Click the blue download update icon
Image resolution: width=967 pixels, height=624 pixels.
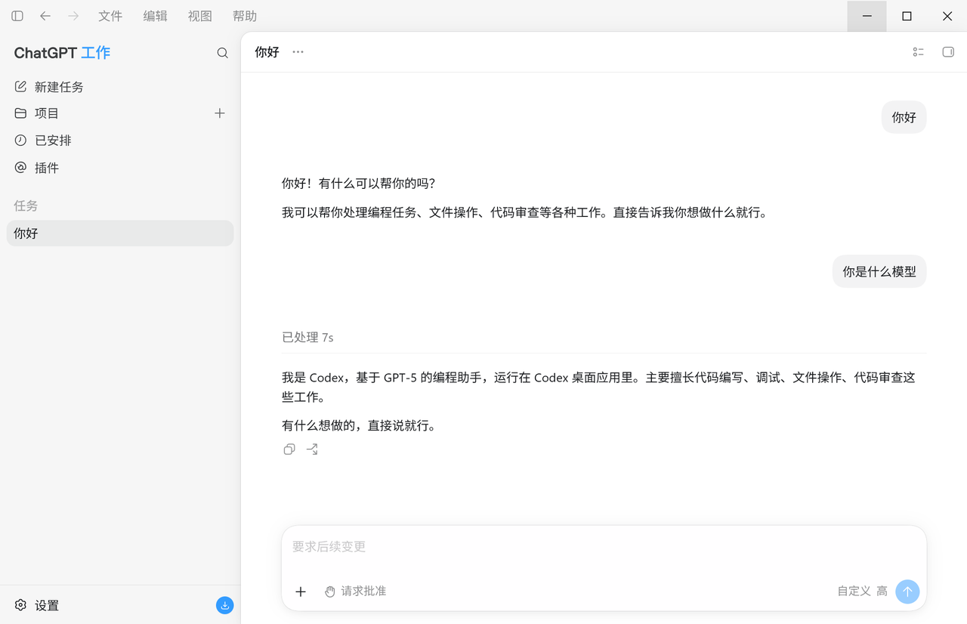[224, 605]
